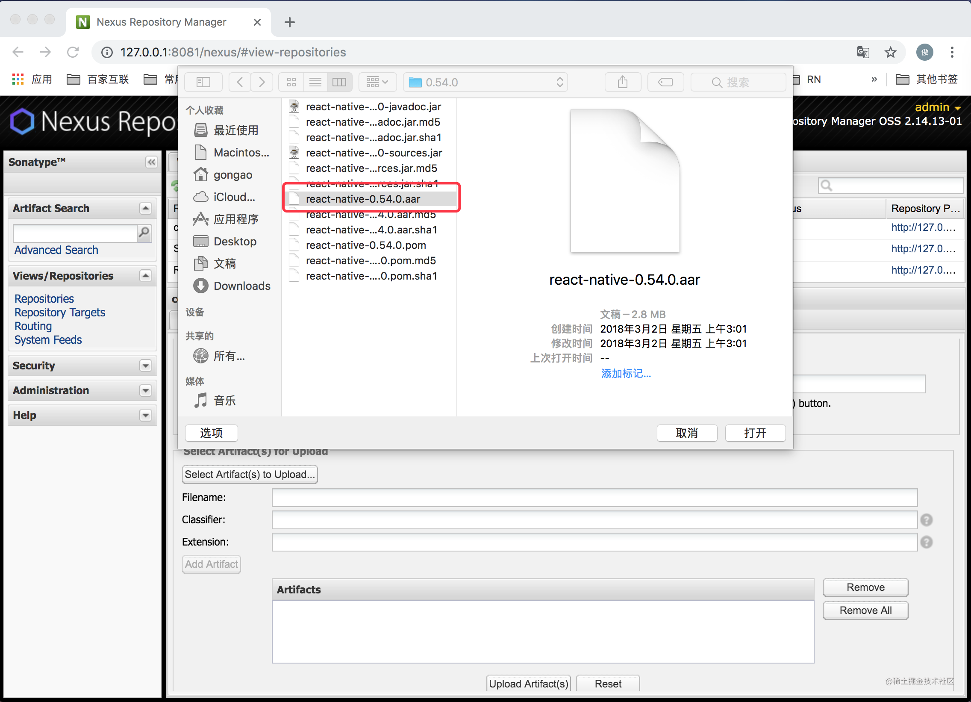
Task: Click the Artifact Search magnifier icon
Action: pyautogui.click(x=144, y=233)
